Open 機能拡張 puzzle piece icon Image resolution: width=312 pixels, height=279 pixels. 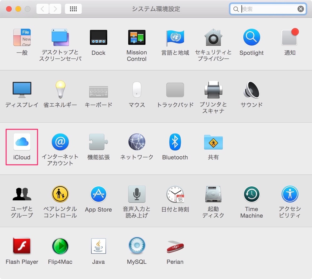tap(99, 142)
